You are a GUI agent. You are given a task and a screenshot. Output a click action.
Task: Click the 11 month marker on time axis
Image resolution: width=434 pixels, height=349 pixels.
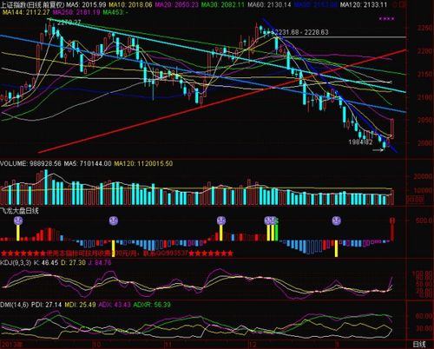168,345
